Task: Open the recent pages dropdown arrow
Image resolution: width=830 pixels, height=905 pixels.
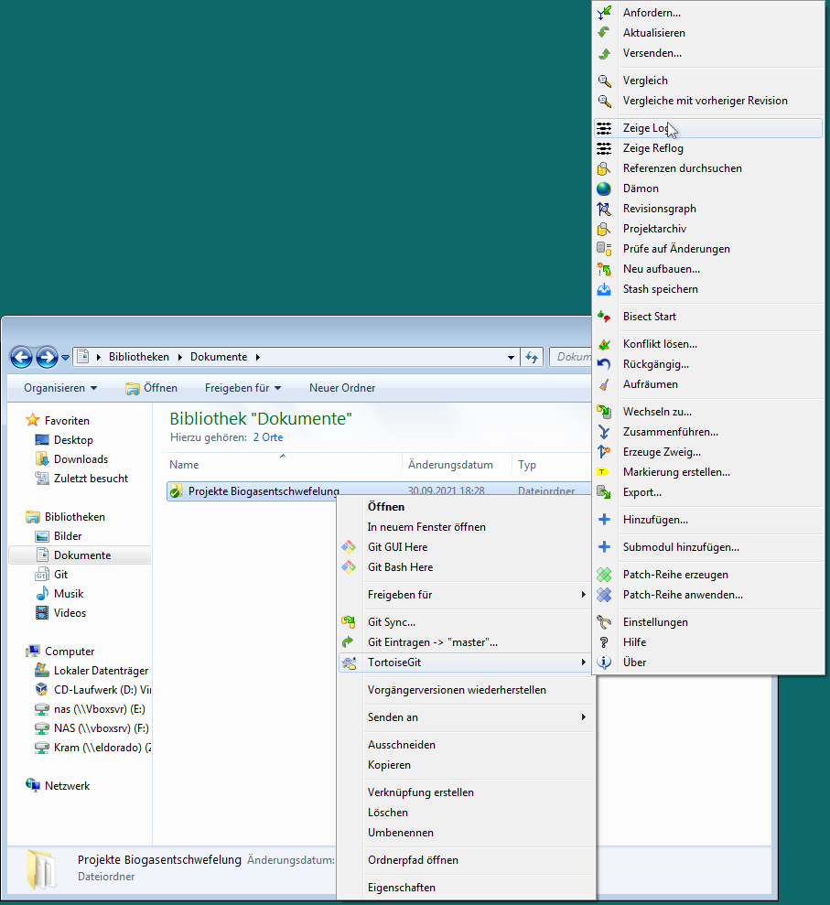Action: click(65, 358)
